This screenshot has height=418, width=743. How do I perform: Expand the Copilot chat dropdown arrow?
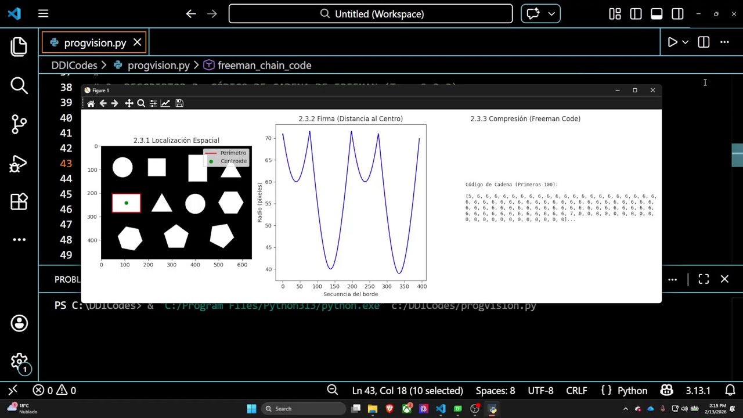coord(551,13)
